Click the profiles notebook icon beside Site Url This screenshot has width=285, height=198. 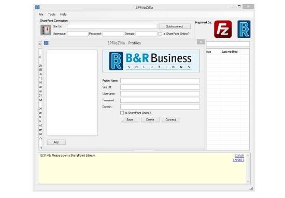pos(46,30)
